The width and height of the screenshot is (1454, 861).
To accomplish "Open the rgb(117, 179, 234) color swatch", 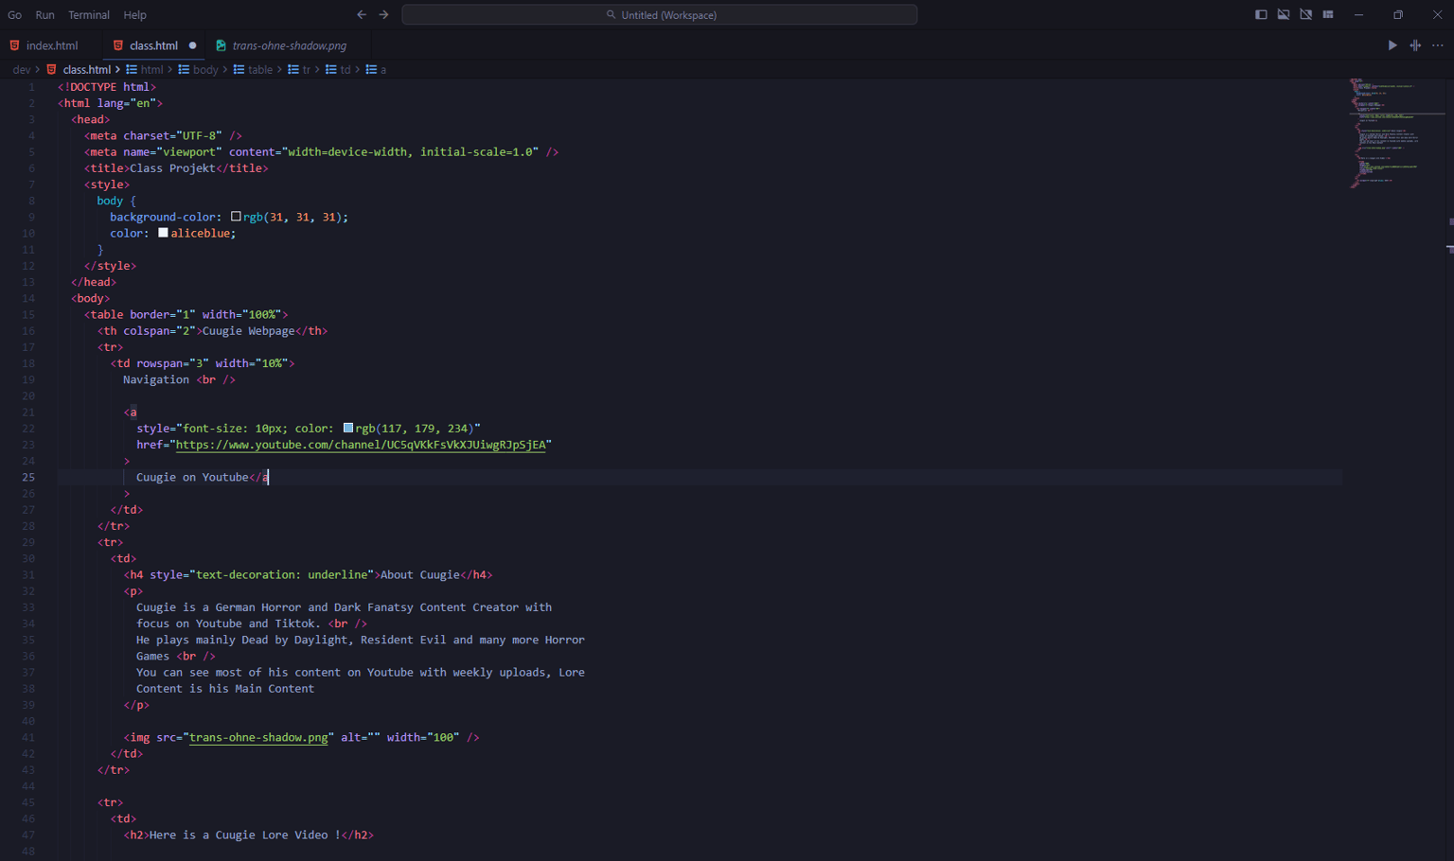I will coord(347,428).
